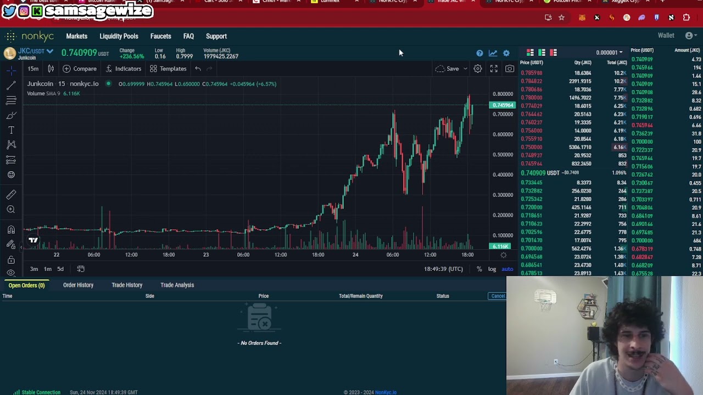Show only bids order book view
Image resolution: width=703 pixels, height=395 pixels.
tap(542, 53)
